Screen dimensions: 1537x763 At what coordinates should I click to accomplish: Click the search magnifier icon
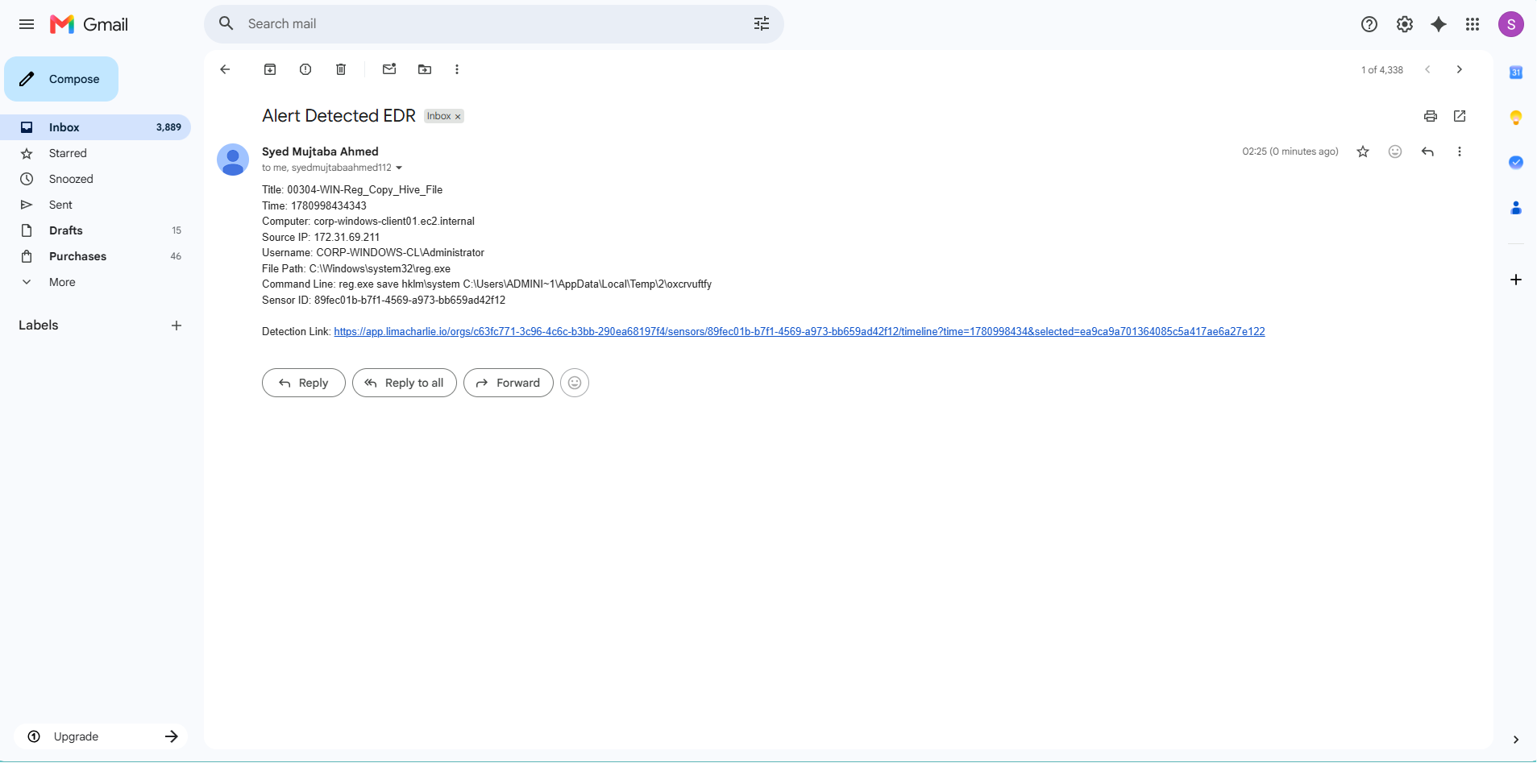coord(226,23)
